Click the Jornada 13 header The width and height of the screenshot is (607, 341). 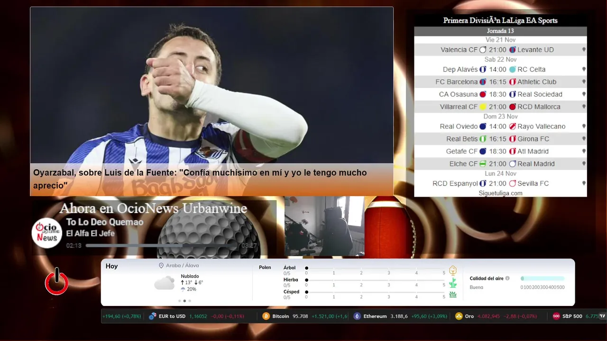click(x=500, y=31)
